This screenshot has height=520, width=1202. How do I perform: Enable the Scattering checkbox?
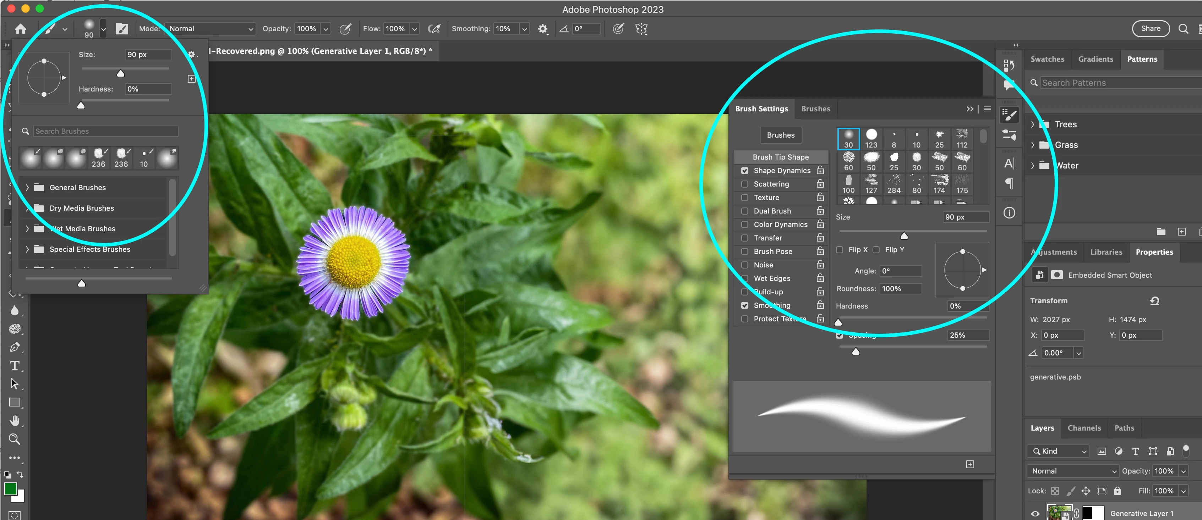pyautogui.click(x=745, y=184)
